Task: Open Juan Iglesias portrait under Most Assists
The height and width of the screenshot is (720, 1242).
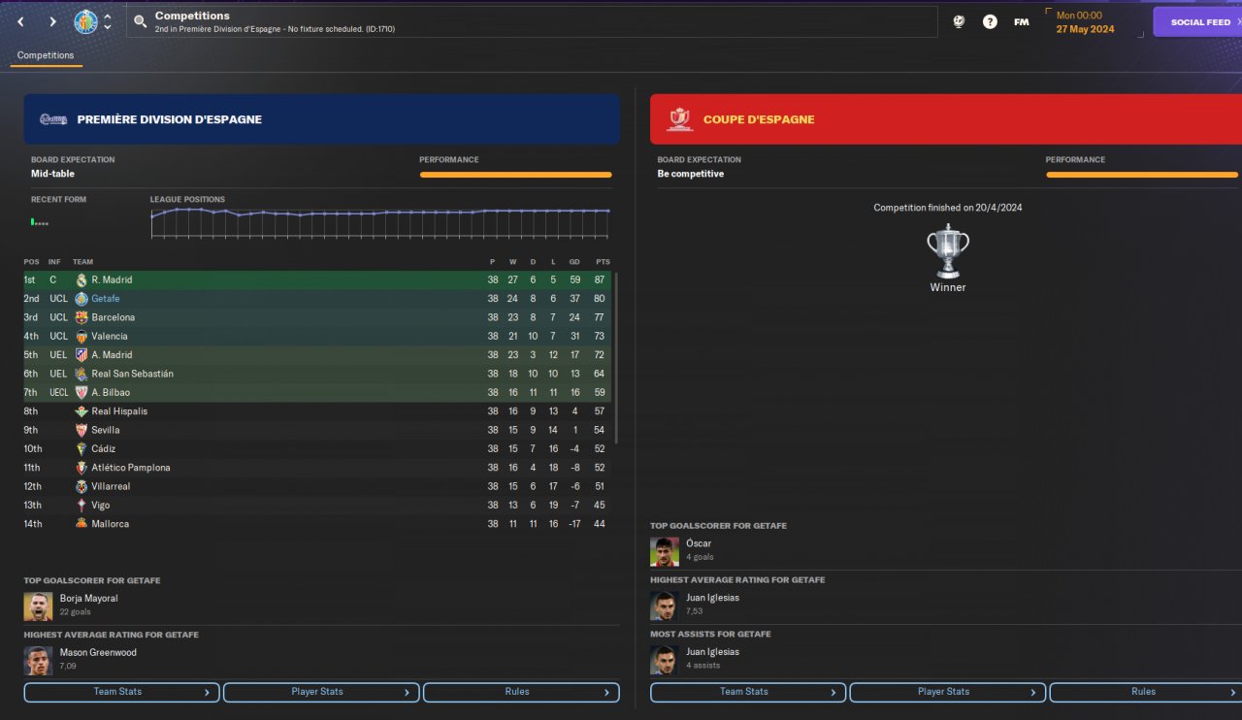Action: [x=665, y=660]
